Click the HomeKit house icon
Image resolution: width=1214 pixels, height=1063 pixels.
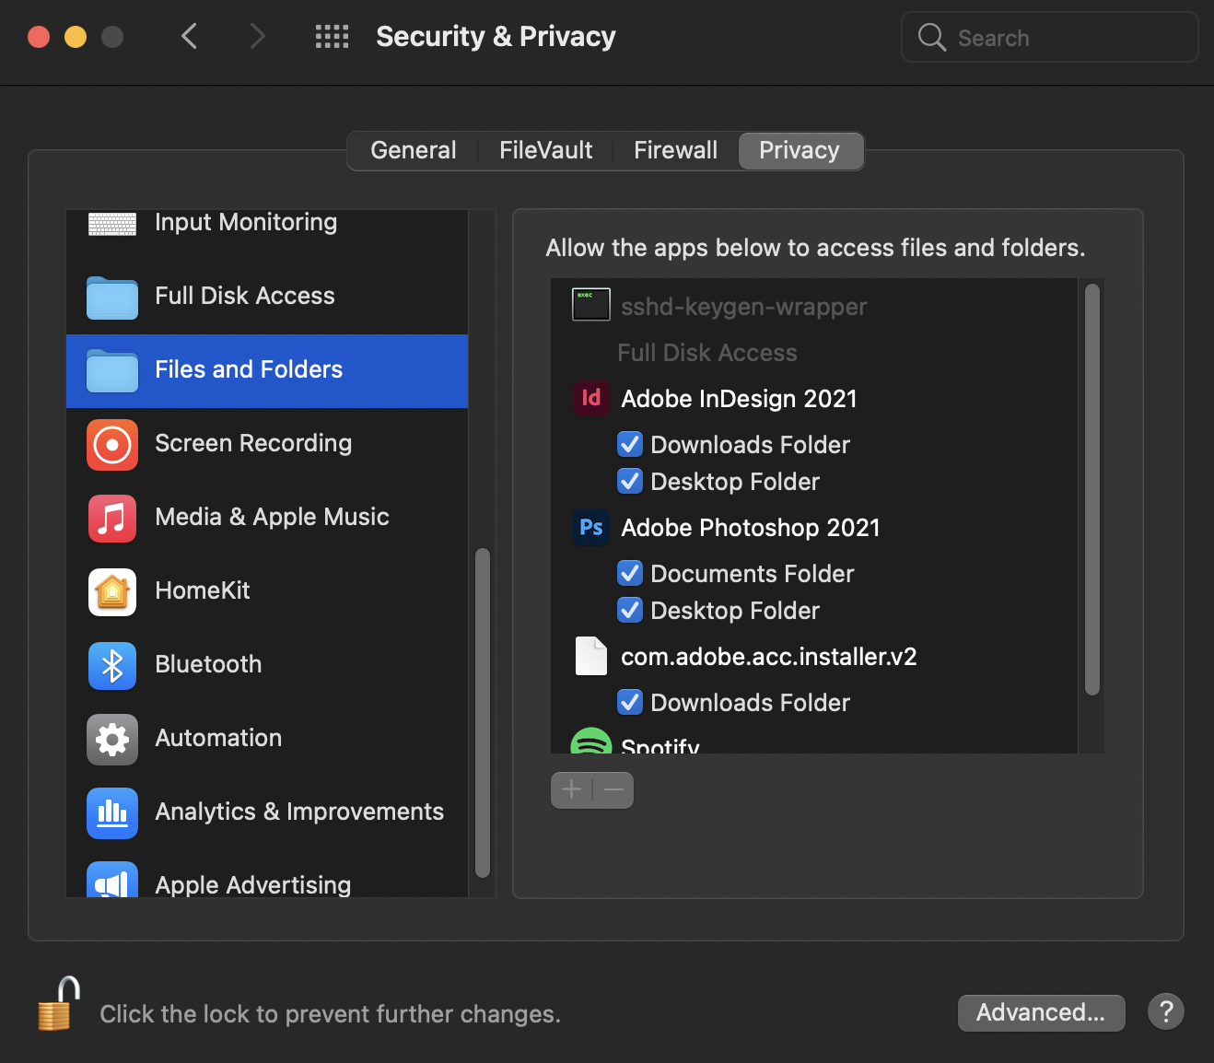point(112,592)
